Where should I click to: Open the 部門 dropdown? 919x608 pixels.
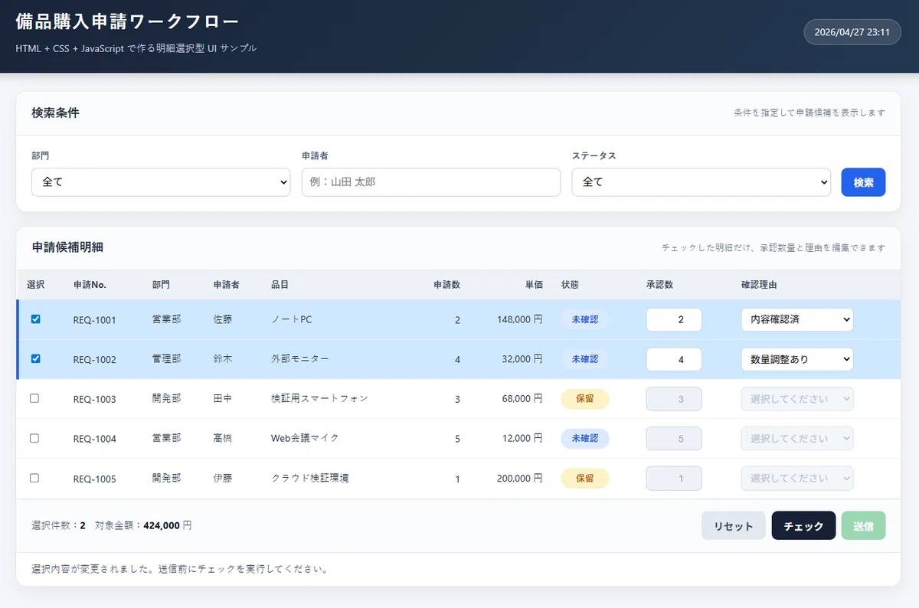pos(161,182)
